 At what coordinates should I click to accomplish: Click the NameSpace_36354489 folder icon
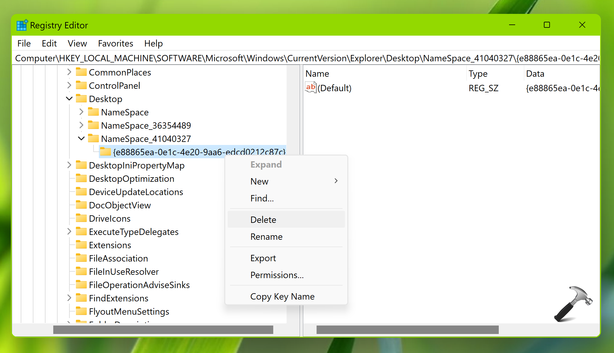(x=93, y=125)
